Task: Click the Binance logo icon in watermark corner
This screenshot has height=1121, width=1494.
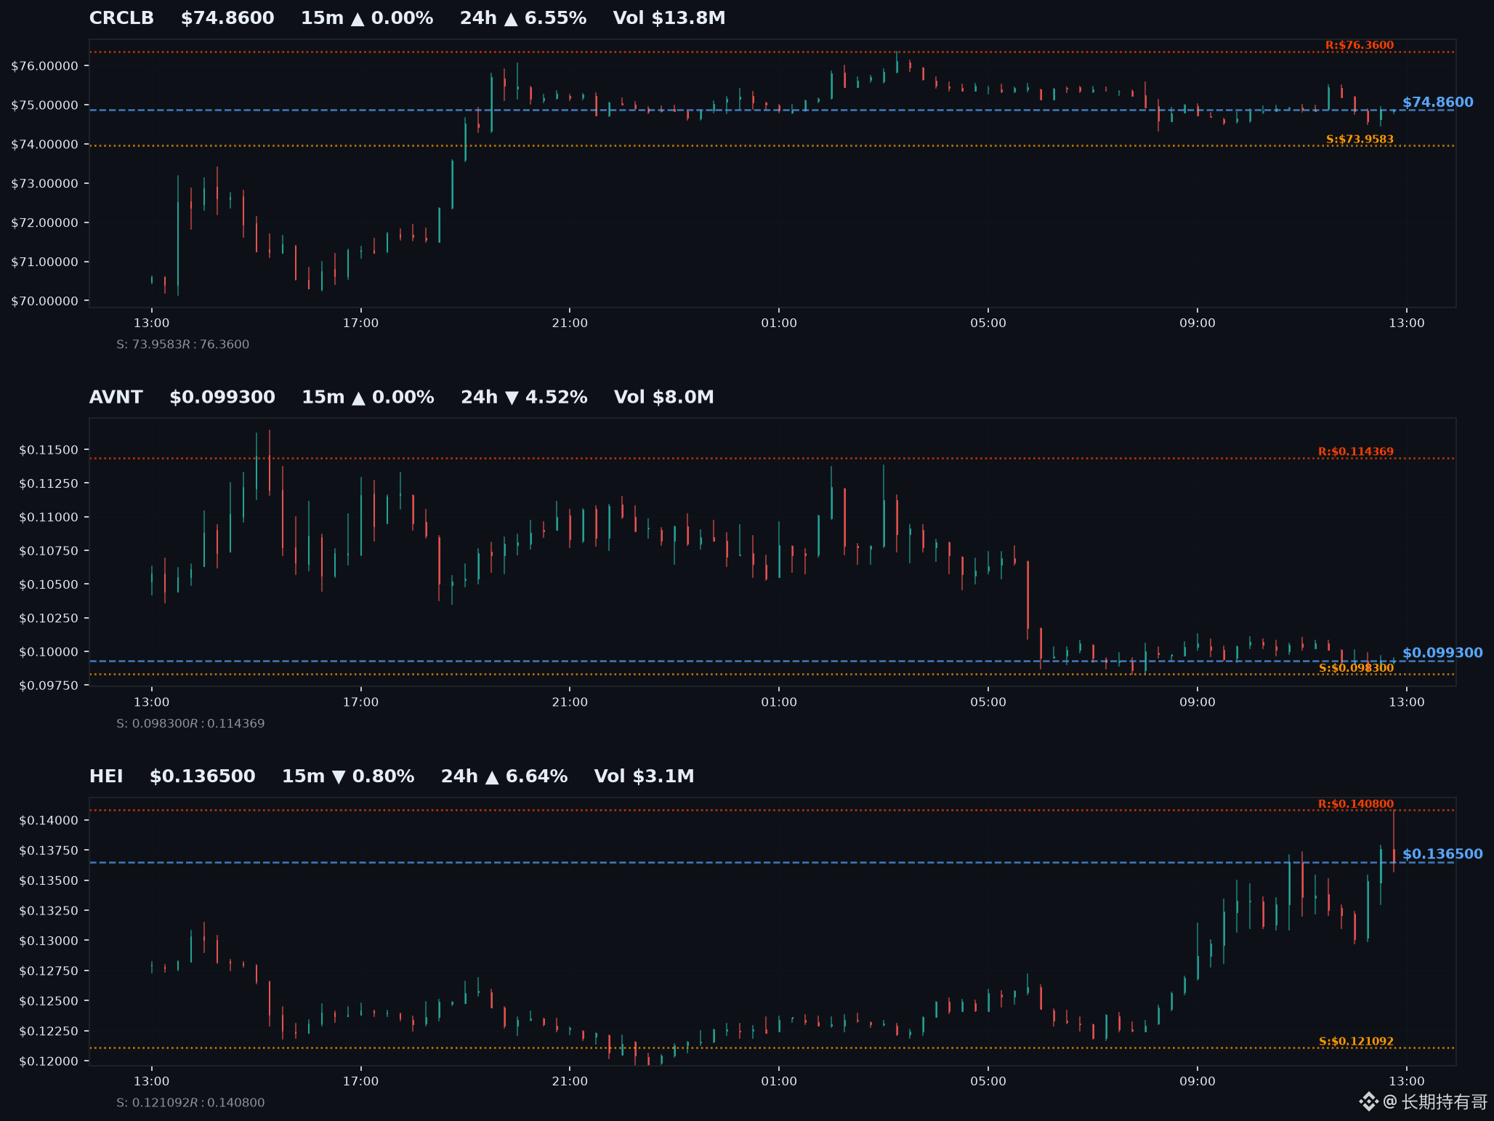Action: [1368, 1101]
